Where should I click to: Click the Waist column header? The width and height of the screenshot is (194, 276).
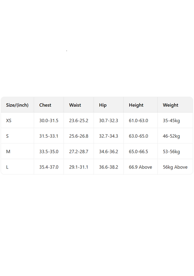pyautogui.click(x=75, y=105)
